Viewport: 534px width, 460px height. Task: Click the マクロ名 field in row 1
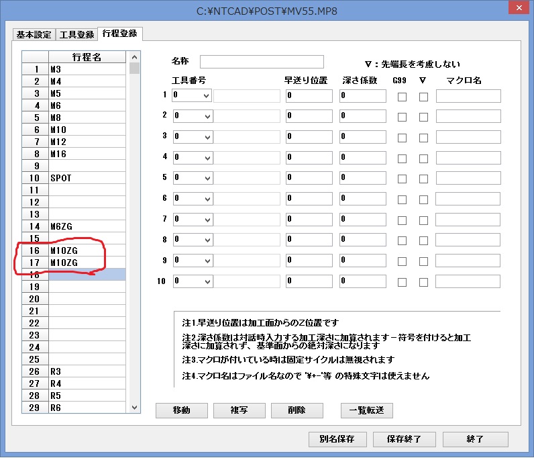[x=468, y=96]
